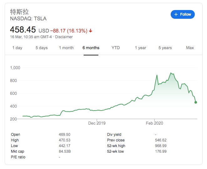
Task: Click the Feb 2020 axis label
Action: tap(155, 123)
